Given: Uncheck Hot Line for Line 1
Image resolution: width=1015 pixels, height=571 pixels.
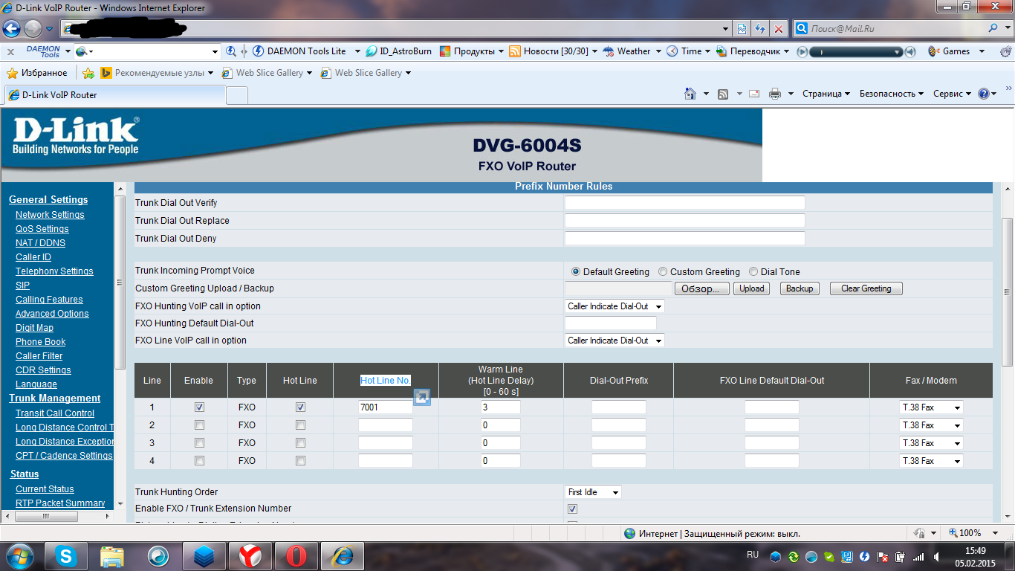Looking at the screenshot, I should click(300, 407).
